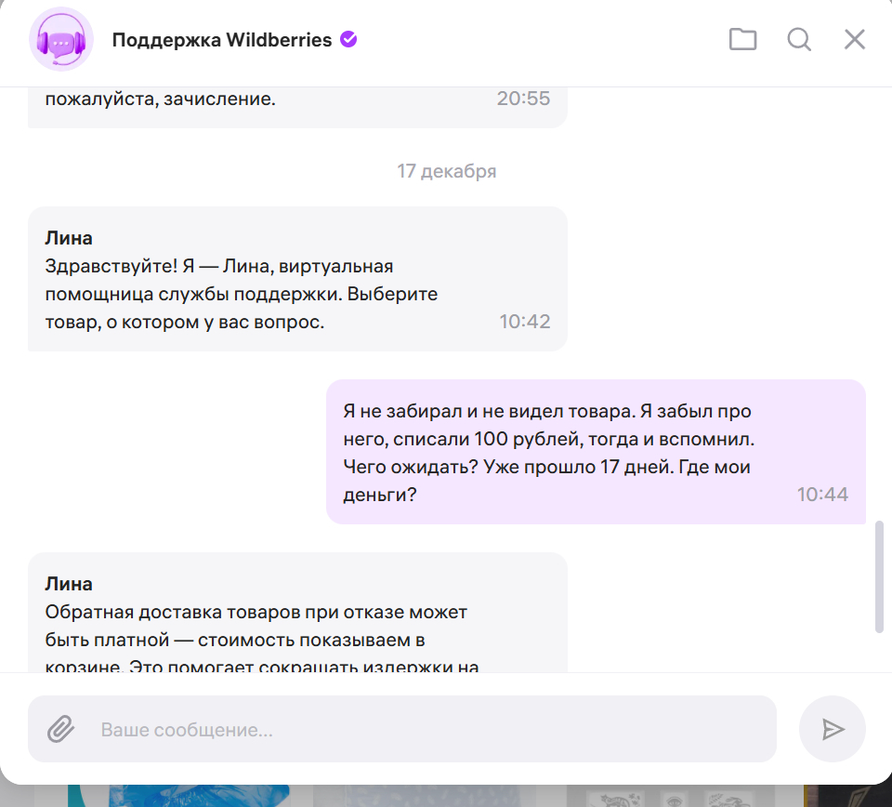The height and width of the screenshot is (807, 892).
Task: Open the folder icon in chat header
Action: click(x=742, y=40)
